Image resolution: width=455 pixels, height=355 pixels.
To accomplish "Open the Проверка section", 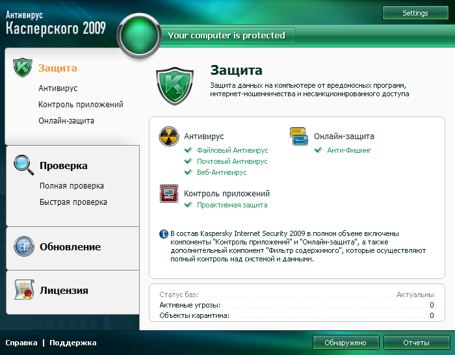I will pos(64,166).
